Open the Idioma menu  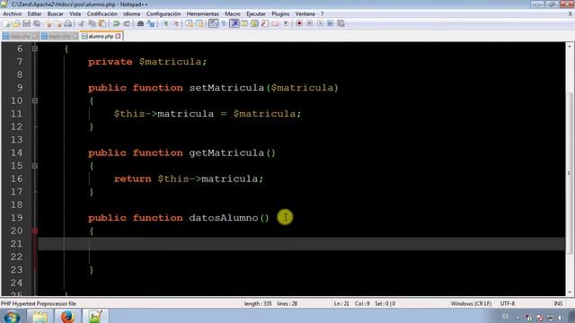click(132, 14)
